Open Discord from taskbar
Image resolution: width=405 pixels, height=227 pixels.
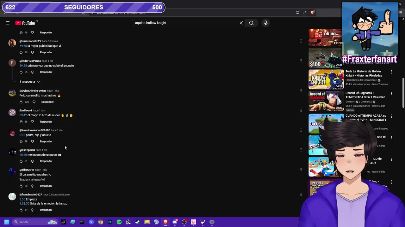(x=175, y=222)
